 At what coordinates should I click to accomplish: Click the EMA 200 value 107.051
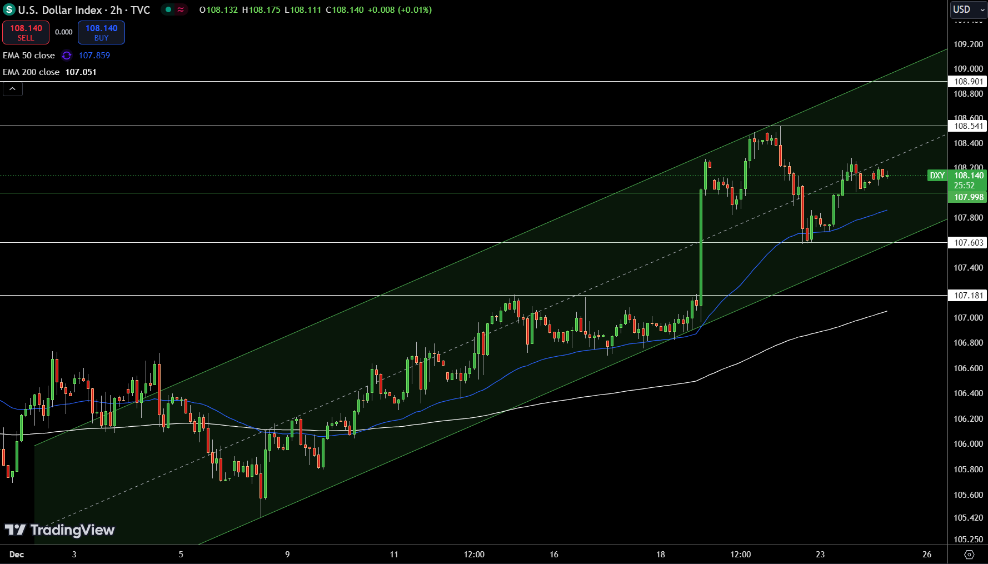[81, 72]
